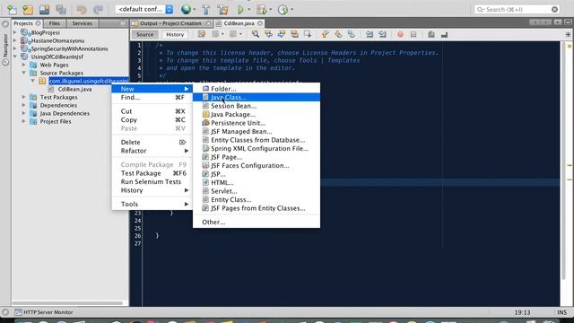The image size is (574, 323).
Task: Select CdiBean.java in project tree
Action: [74, 89]
